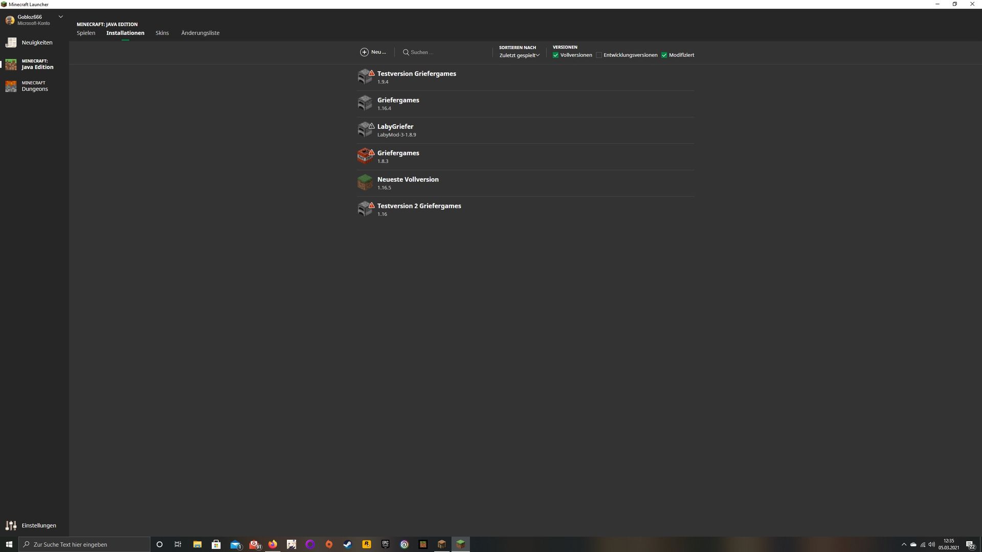The image size is (982, 552).
Task: Open Steam from the taskbar
Action: [x=347, y=544]
